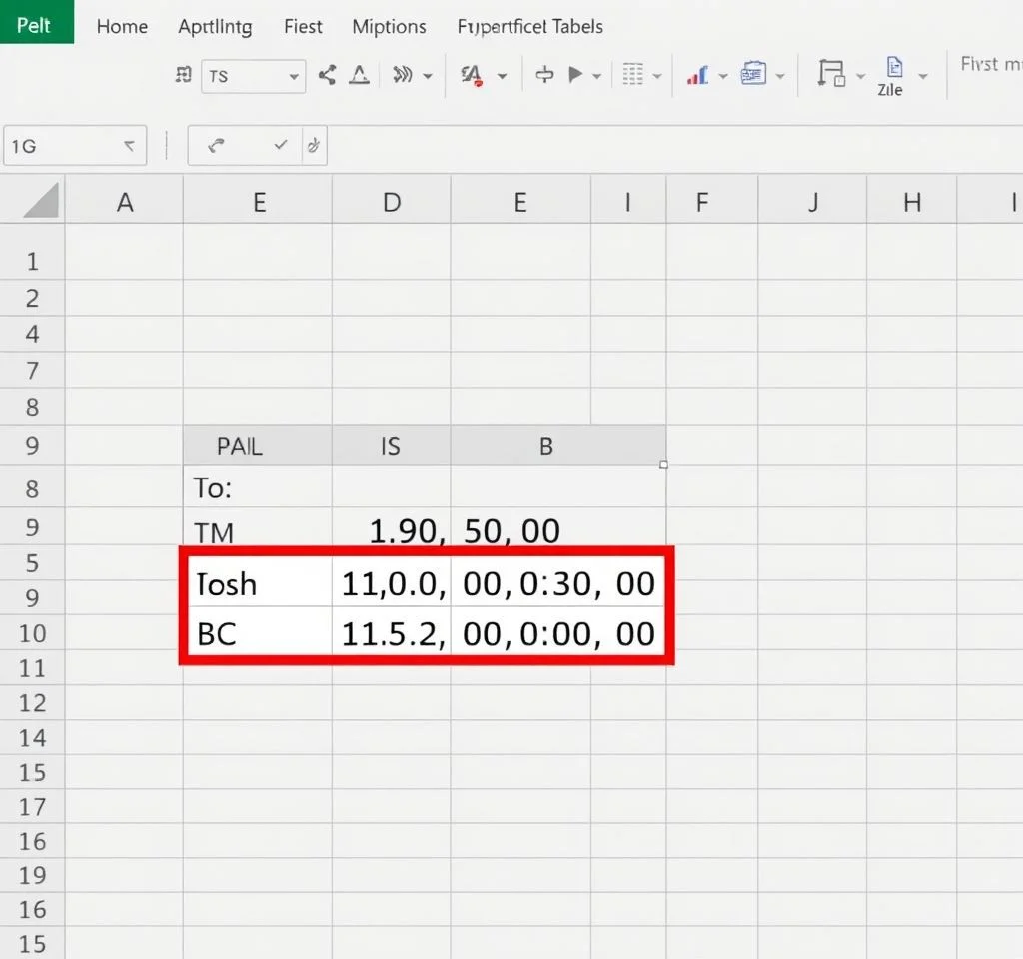The height and width of the screenshot is (959, 1023).
Task: Click the blue card icon beside chart
Action: (752, 75)
